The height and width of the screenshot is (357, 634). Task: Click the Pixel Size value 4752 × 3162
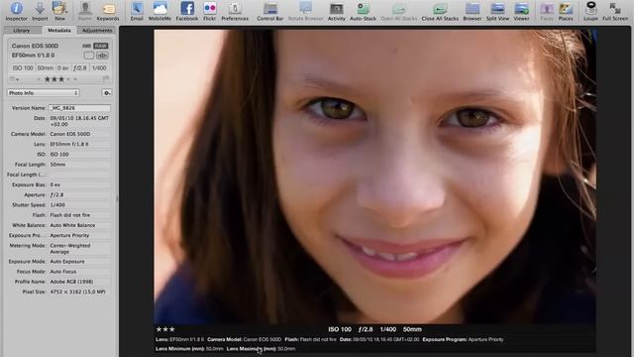(x=79, y=292)
